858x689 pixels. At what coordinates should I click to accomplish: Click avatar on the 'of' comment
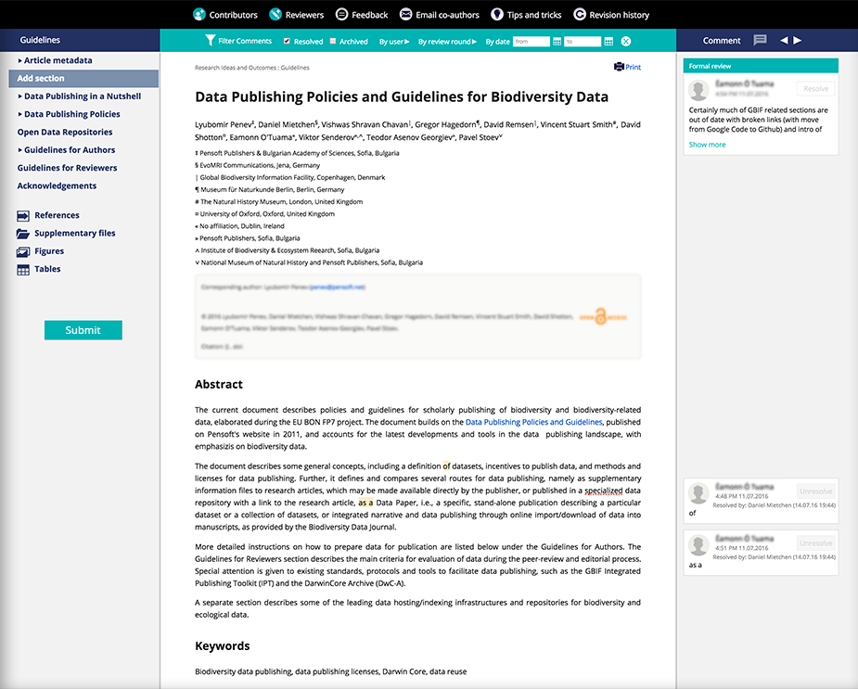click(698, 492)
